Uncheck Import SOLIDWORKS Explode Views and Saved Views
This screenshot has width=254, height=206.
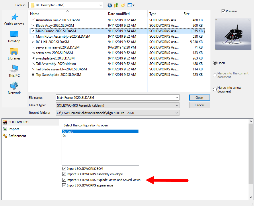[x=64, y=180]
